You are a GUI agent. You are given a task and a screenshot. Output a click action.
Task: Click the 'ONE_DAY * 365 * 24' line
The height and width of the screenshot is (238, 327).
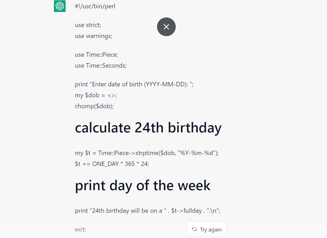(112, 164)
